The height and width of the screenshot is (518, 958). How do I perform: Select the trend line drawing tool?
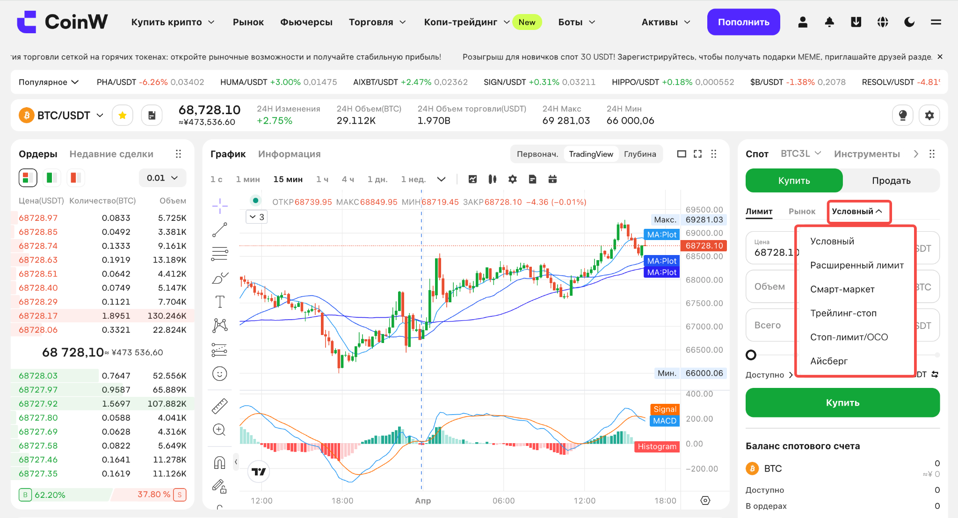[x=220, y=230]
